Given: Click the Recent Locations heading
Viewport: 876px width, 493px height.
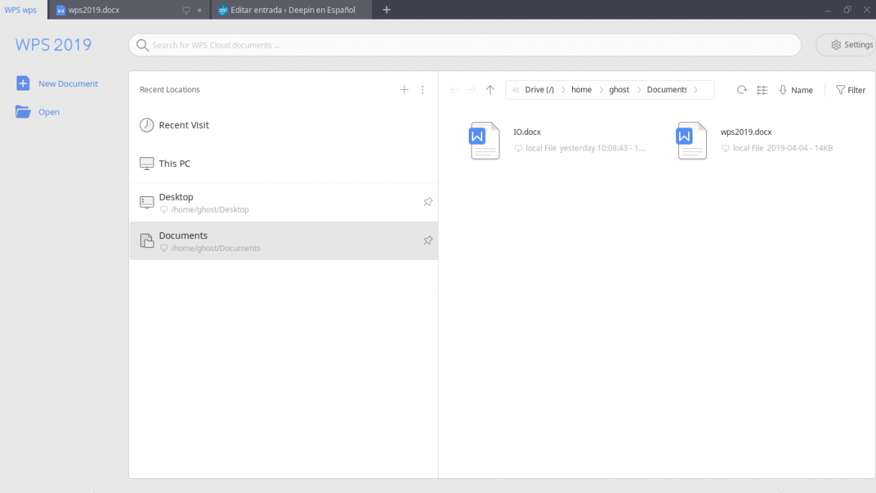Looking at the screenshot, I should point(170,89).
